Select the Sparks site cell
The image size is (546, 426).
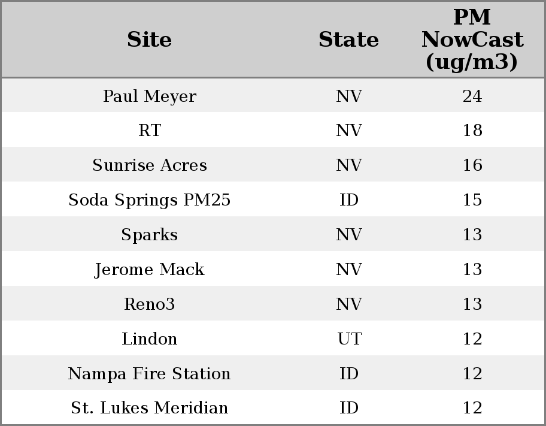tap(150, 235)
